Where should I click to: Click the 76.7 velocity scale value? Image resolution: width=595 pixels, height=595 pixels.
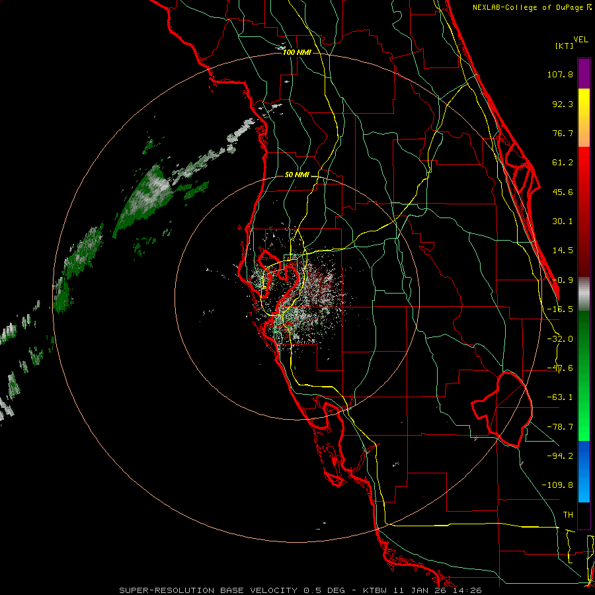click(x=563, y=133)
